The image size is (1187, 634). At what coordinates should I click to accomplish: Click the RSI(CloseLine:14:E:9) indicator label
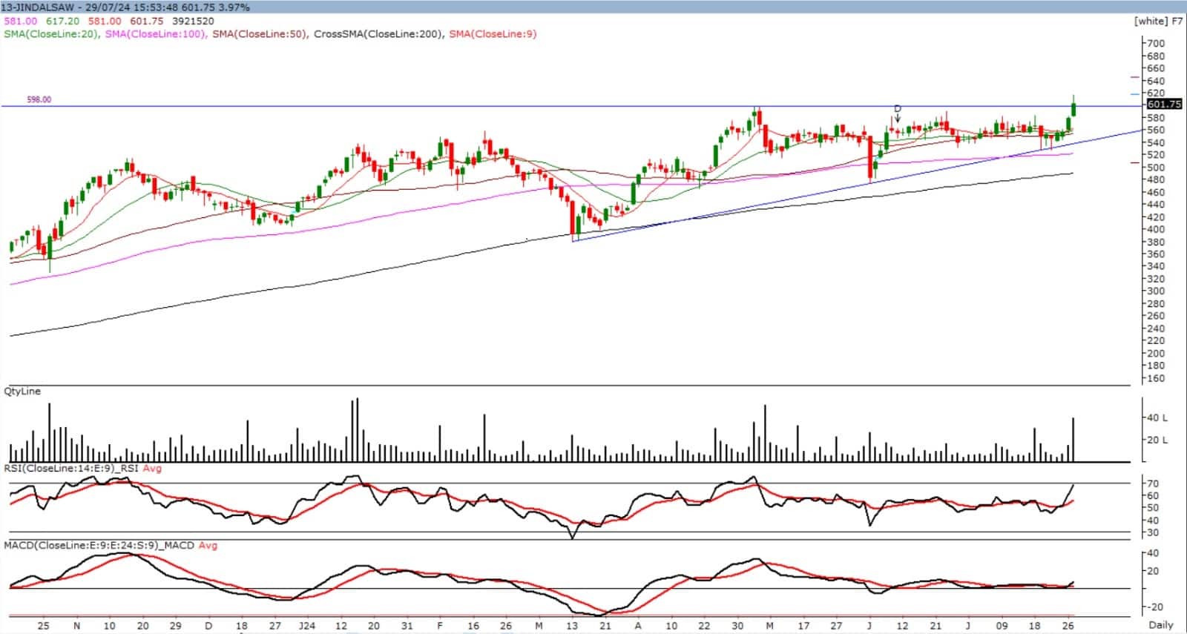[x=71, y=469]
